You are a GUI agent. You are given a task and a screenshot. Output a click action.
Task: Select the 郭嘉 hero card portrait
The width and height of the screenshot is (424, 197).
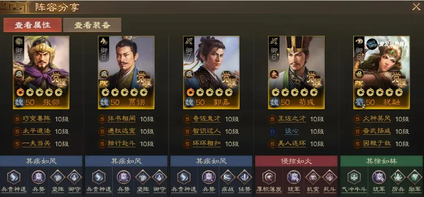211,72
